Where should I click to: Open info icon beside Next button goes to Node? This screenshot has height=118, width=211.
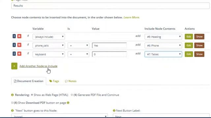pos(13,111)
